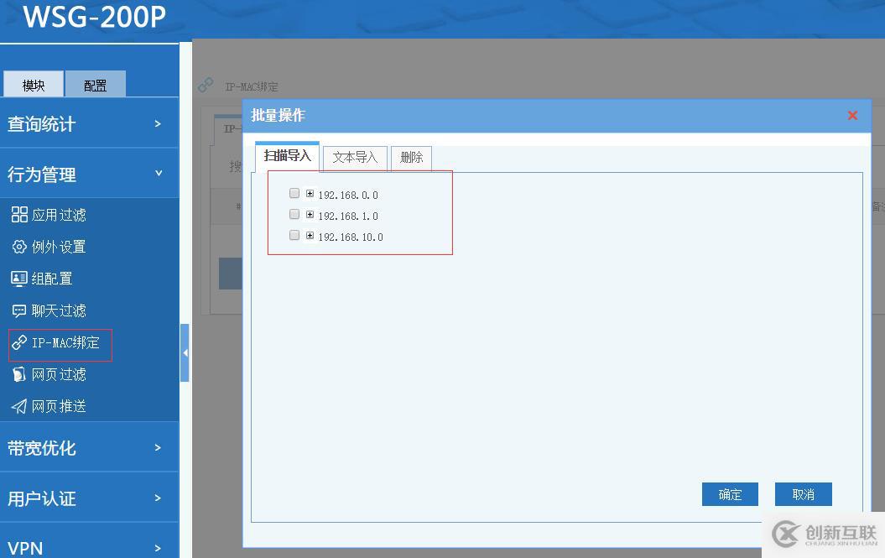Screen dimensions: 885x558
Task: Expand the 192.168.1.0 tree node
Action: pos(310,215)
